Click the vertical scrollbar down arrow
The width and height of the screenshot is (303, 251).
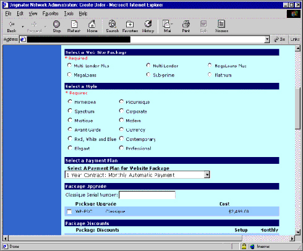[x=297, y=232]
